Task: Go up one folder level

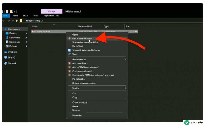Action: tap(16, 21)
